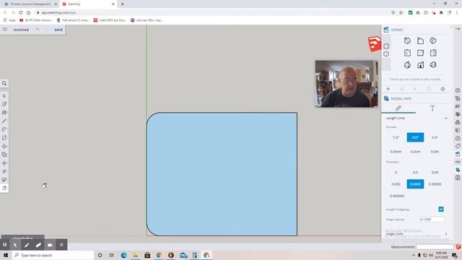Open the scene settings gear
The width and height of the screenshot is (462, 260).
(443, 89)
